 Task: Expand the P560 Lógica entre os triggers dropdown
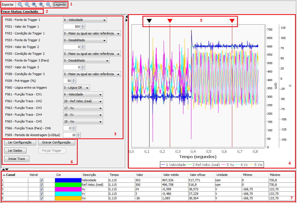click(x=76, y=88)
